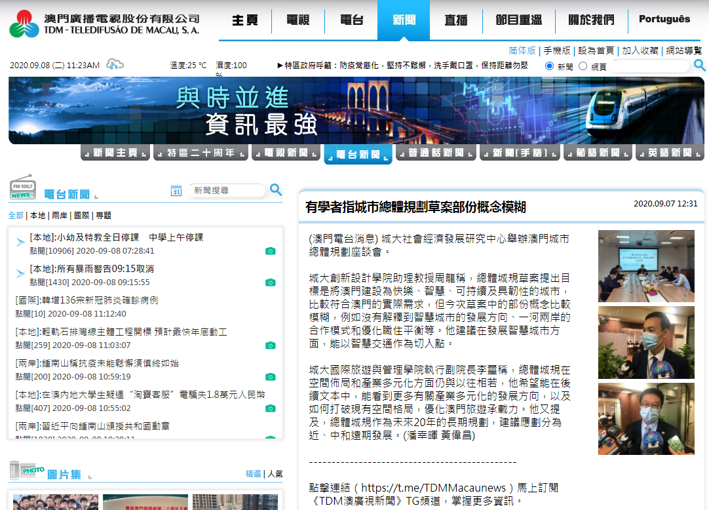Viewport: 709px width, 510px height.
Task: Open the 電視 navigation tab
Action: [298, 20]
